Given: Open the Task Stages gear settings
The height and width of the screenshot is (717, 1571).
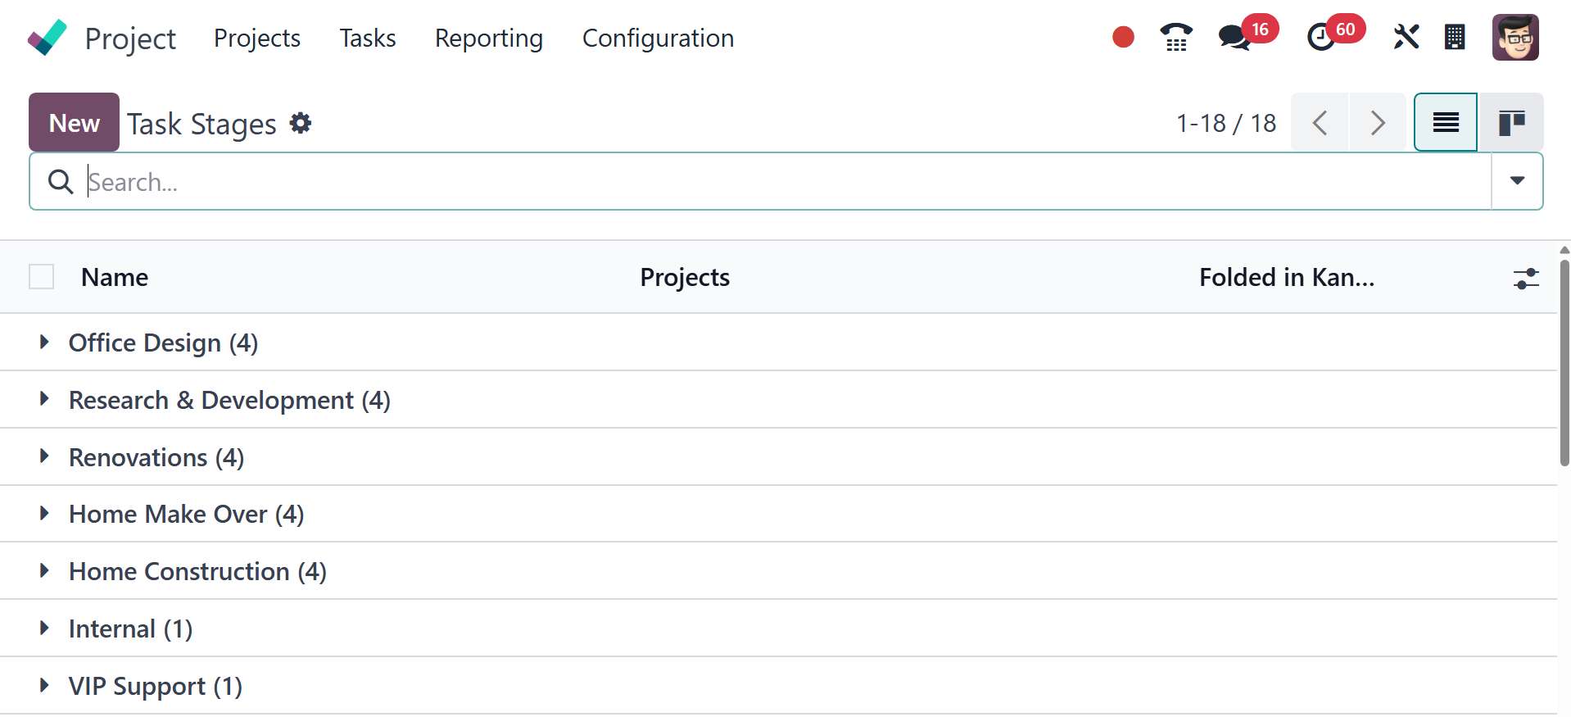Looking at the screenshot, I should (x=301, y=123).
